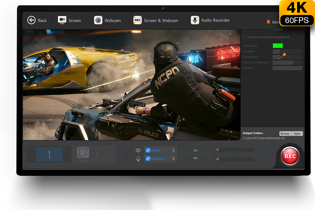The image size is (315, 210).
Task: Toggle the width-height link icon
Action: coord(97,154)
